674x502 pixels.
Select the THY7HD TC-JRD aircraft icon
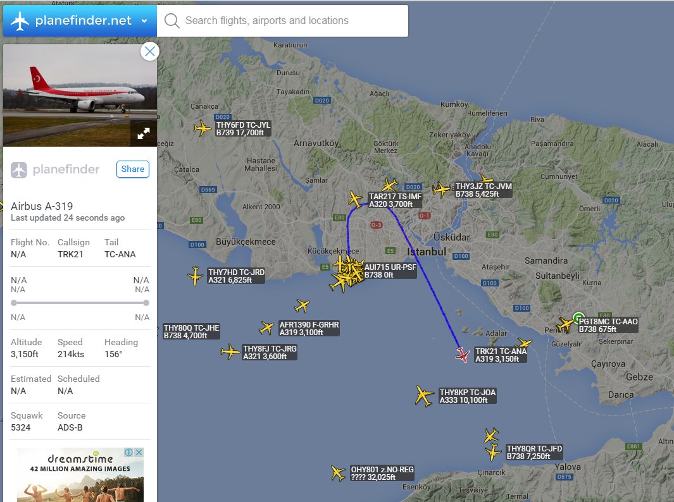tap(195, 276)
